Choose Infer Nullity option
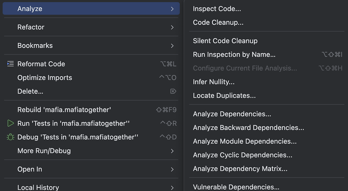 tap(214, 82)
